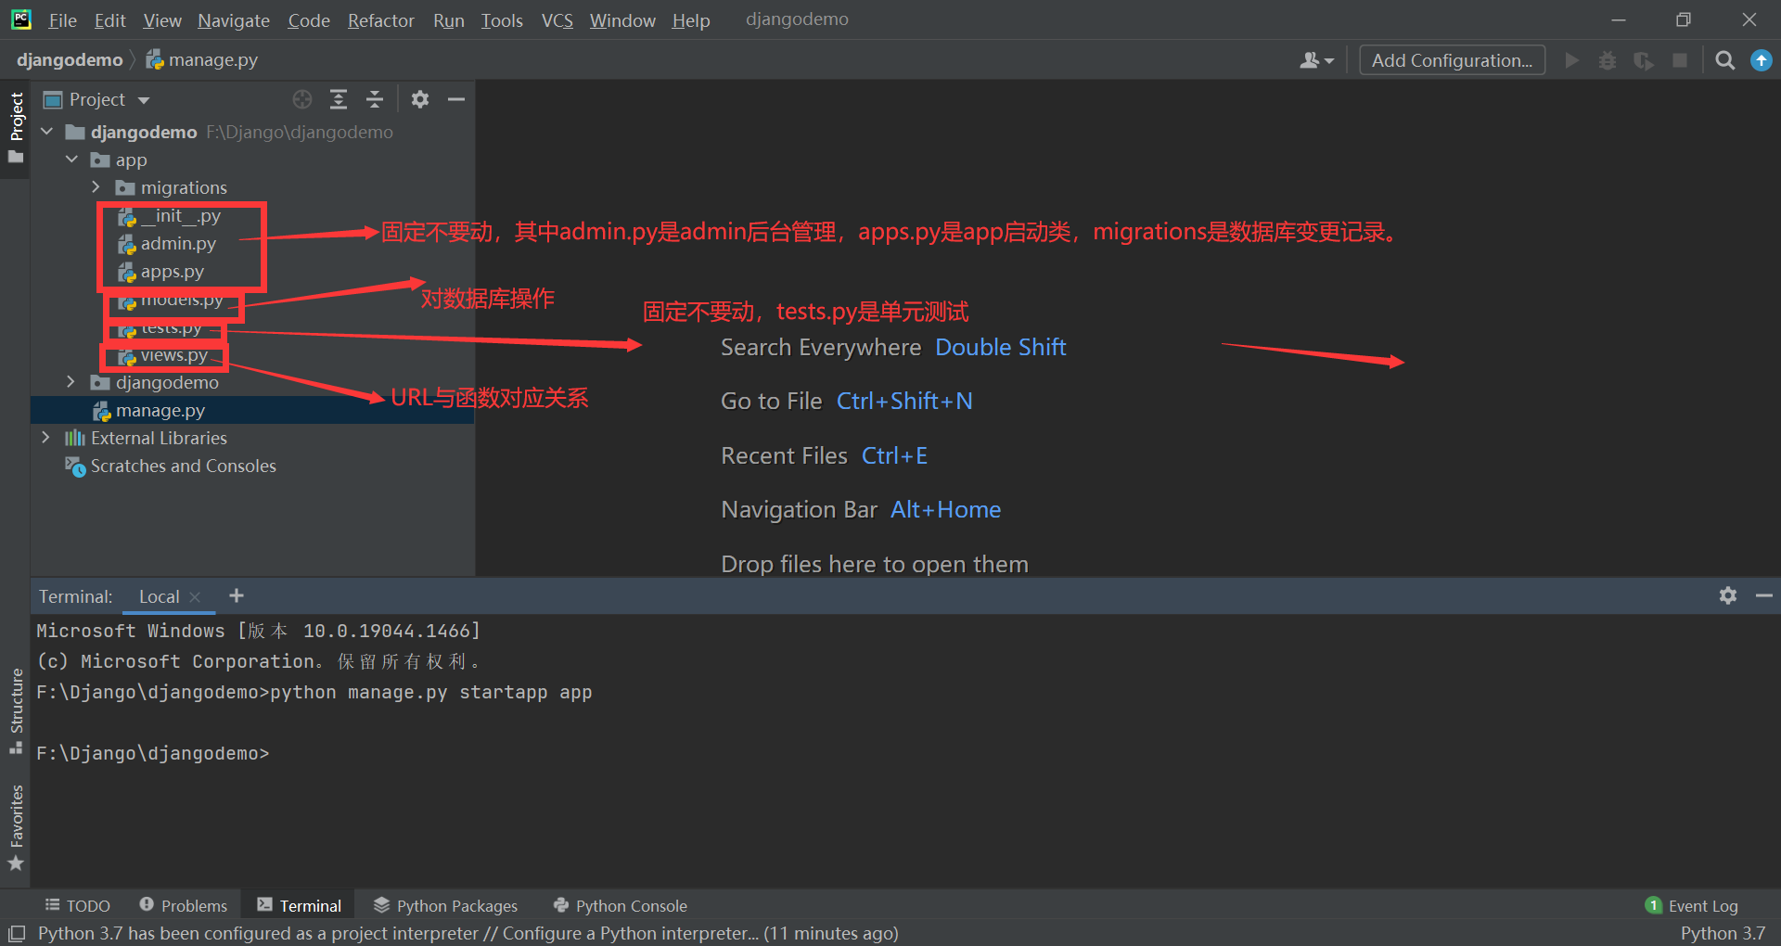This screenshot has height=946, width=1781.
Task: Select admin.py in project tree
Action: pos(167,243)
